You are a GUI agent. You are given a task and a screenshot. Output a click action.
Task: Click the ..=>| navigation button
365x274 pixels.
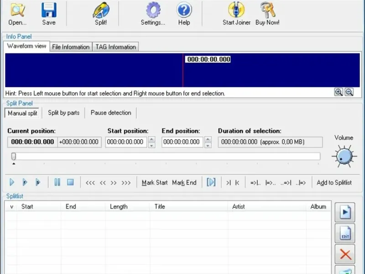click(286, 183)
